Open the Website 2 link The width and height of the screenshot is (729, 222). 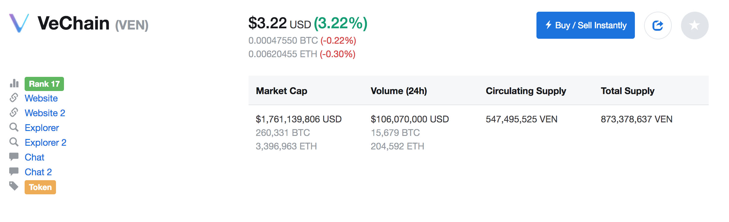(x=45, y=113)
